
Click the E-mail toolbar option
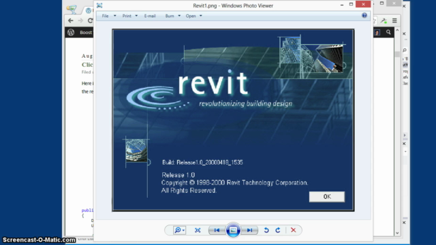click(150, 16)
